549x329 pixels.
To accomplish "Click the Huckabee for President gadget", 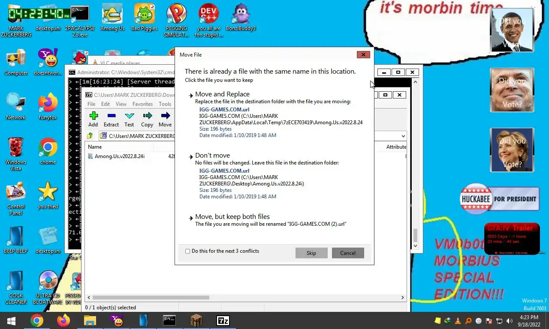I will (499, 199).
